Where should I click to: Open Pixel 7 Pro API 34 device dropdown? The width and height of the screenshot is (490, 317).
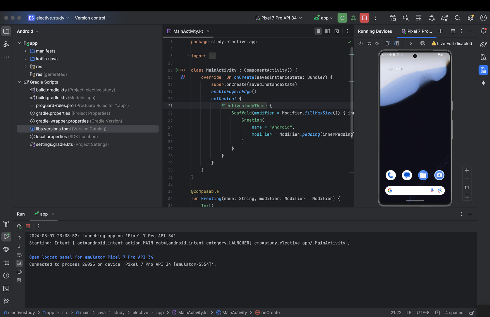click(x=279, y=18)
